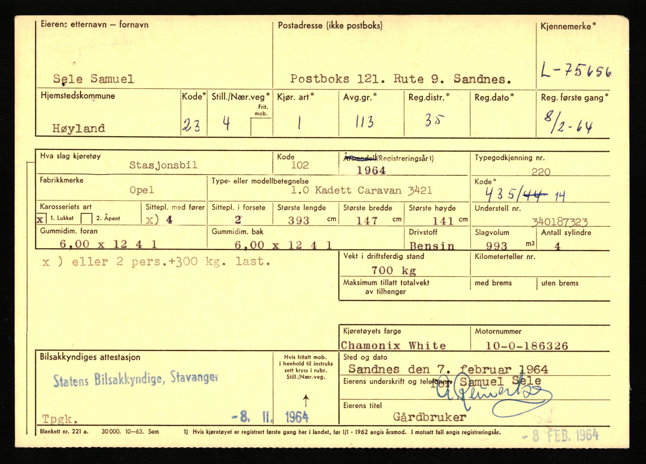
Task: Click the weight value '700 kg'
Action: (394, 270)
